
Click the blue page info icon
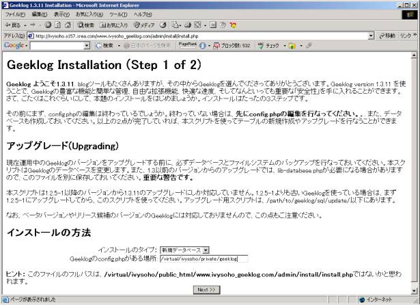pos(203,46)
